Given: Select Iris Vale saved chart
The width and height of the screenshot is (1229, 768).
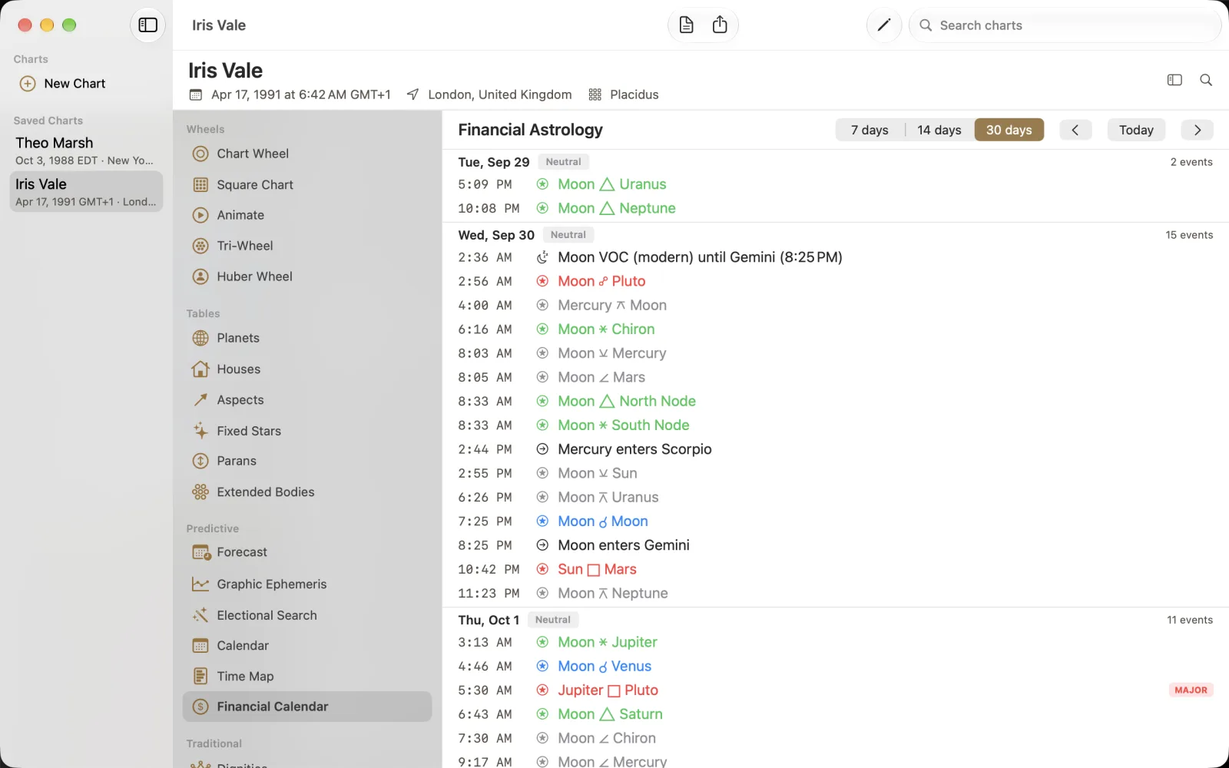Looking at the screenshot, I should [x=86, y=192].
